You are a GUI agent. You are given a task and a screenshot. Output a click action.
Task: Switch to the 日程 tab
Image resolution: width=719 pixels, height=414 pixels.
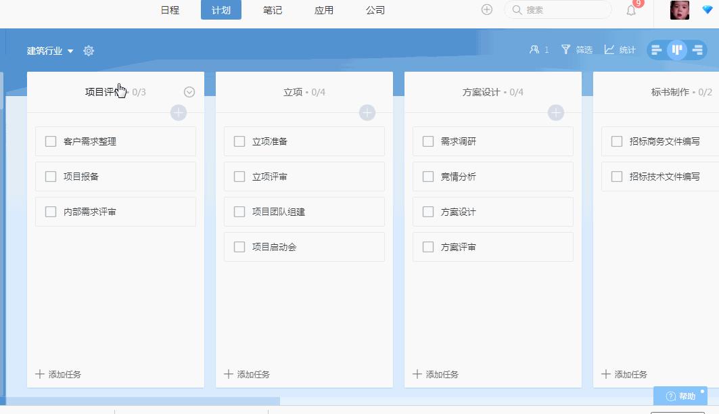170,10
